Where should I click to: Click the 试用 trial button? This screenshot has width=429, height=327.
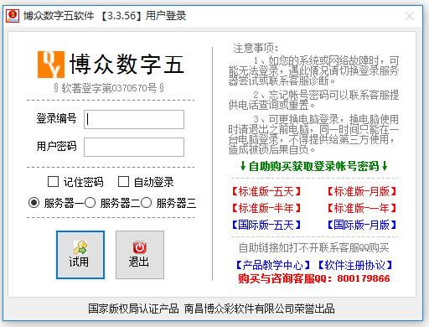(80, 255)
